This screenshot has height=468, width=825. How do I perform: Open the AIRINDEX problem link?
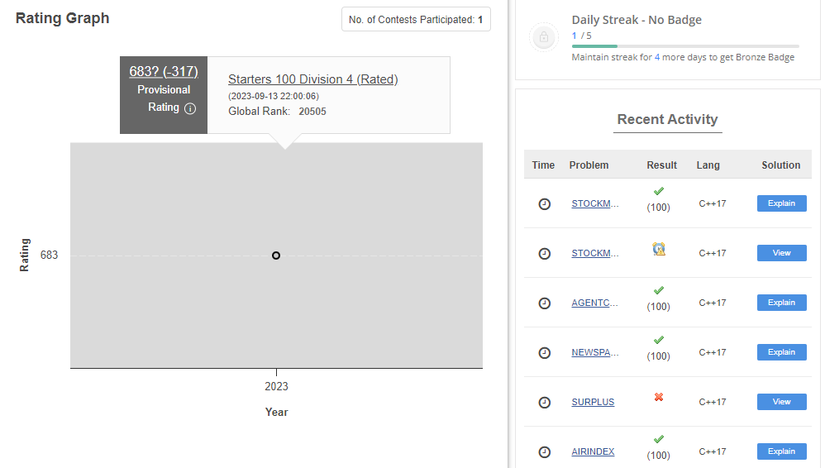coord(593,451)
